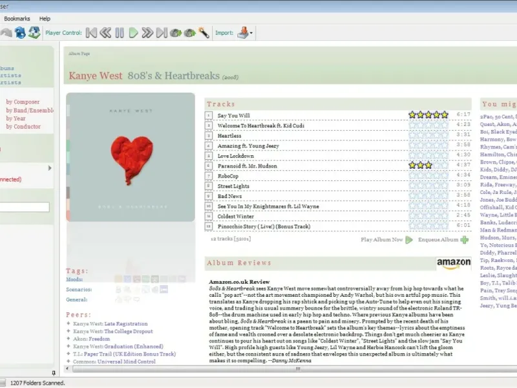Click the pin icon at sidebar bottom

click(x=54, y=373)
